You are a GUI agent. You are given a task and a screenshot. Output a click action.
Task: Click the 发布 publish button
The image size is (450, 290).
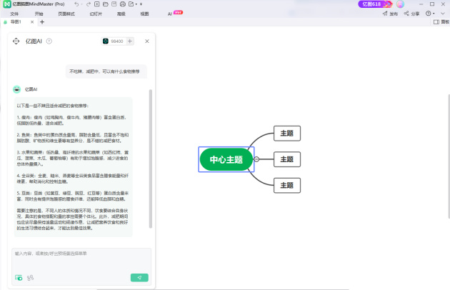coord(390,14)
